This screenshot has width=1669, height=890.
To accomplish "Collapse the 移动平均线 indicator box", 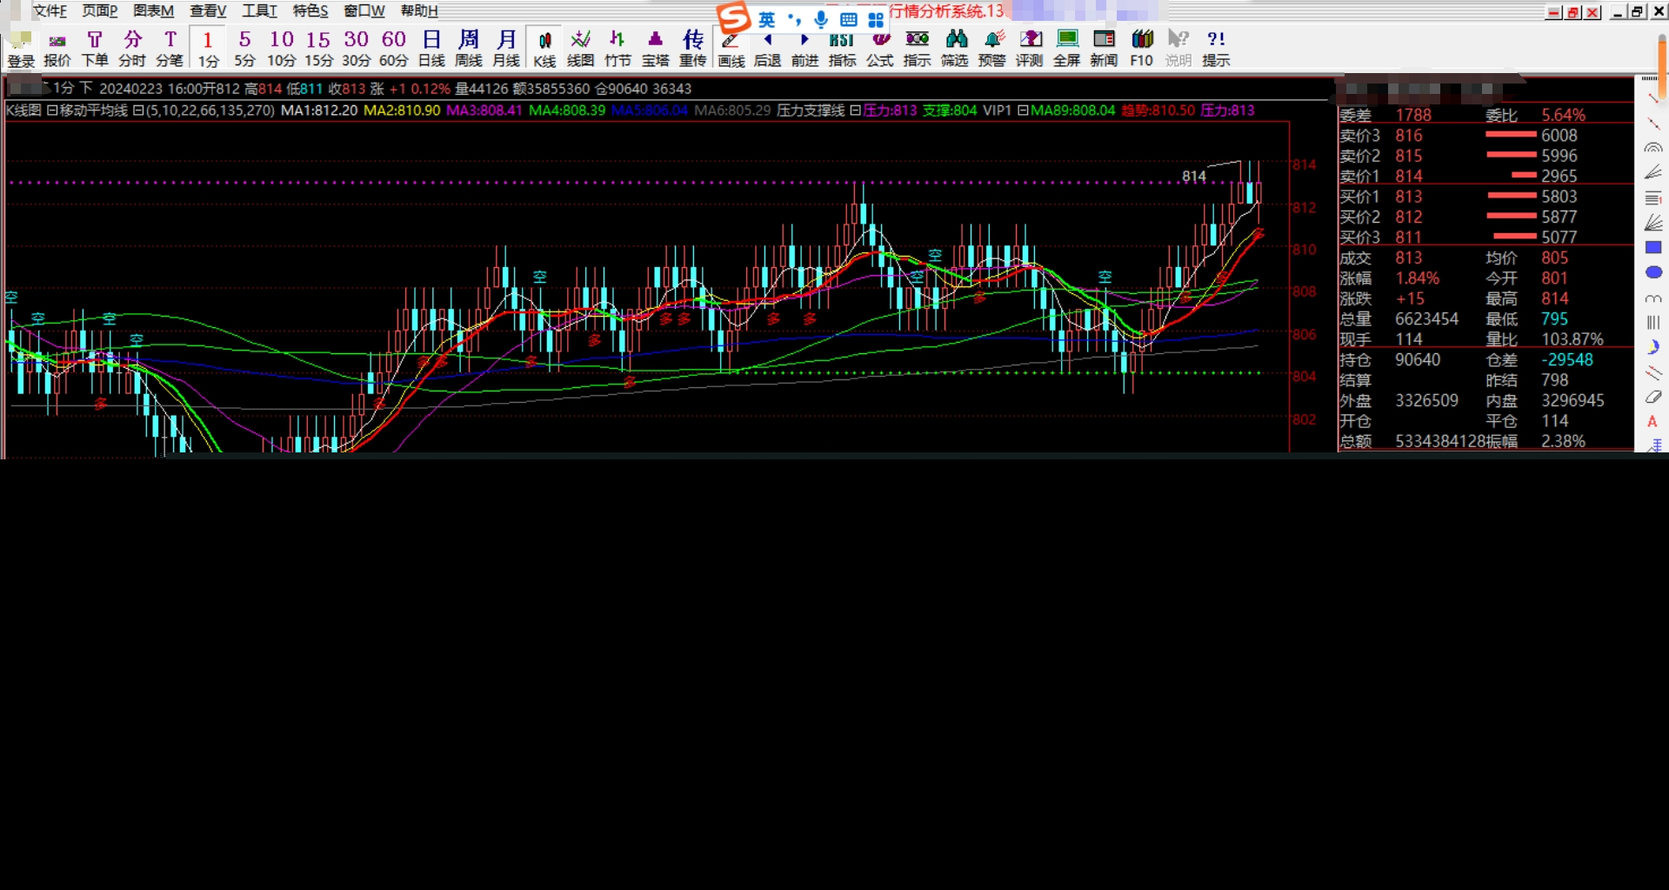I will coord(138,110).
